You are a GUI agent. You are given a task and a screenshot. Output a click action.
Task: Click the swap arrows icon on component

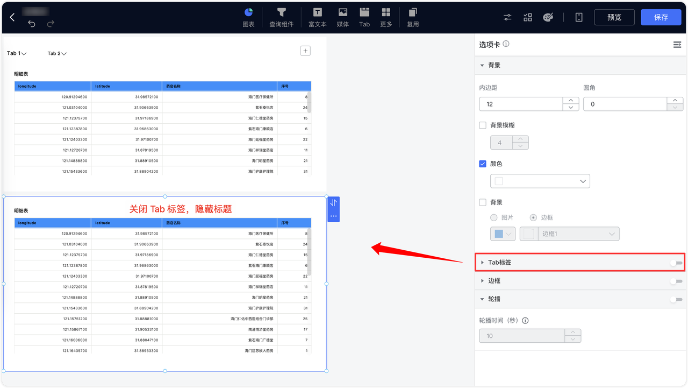pos(333,202)
